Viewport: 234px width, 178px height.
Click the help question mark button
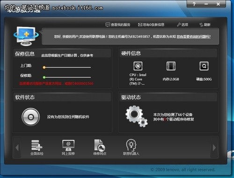(194, 4)
